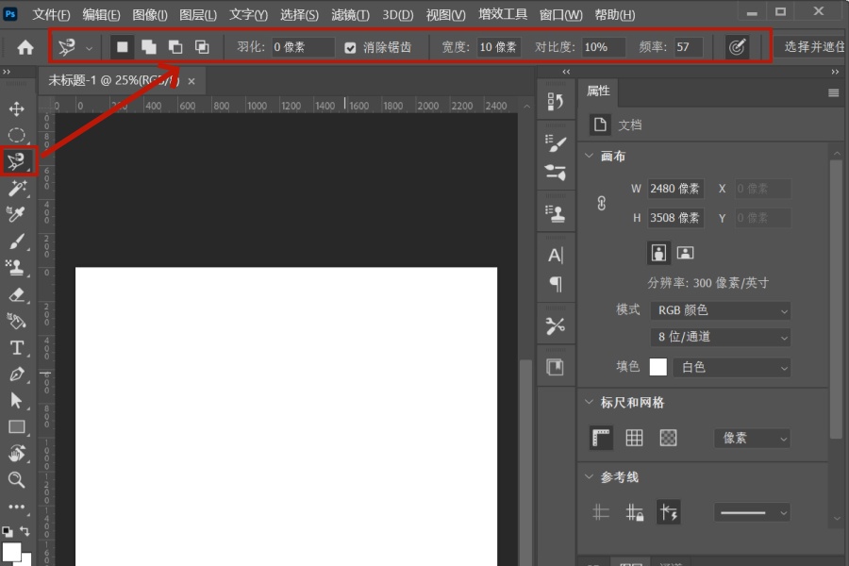Select the Zoom tool
This screenshot has width=849, height=566.
pyautogui.click(x=16, y=480)
